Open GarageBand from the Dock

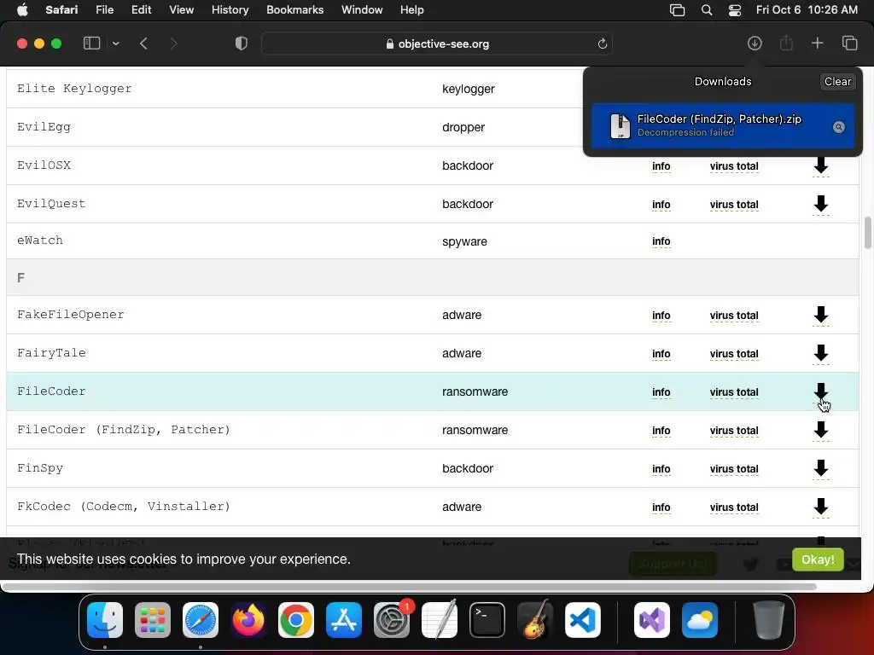pyautogui.click(x=535, y=620)
